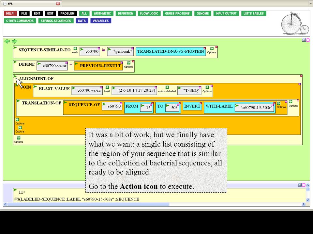Remove the FROM option with red X

[x=152, y=103]
